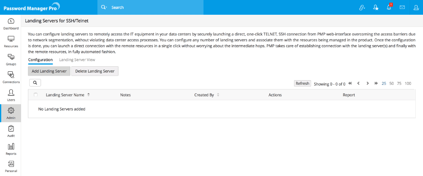Select the Admin gear icon
Image resolution: width=423 pixels, height=176 pixels.
point(11,110)
